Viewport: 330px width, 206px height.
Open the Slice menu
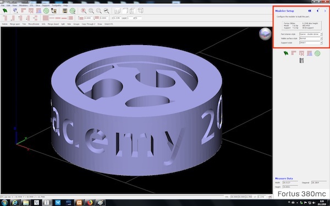coord(37,5)
